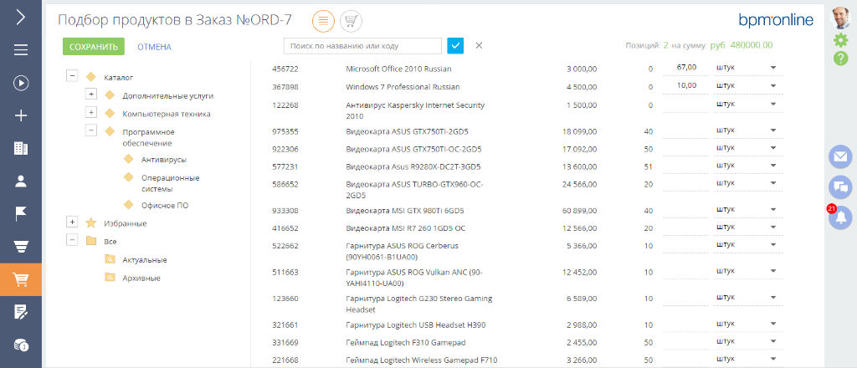The width and height of the screenshot is (857, 368).
Task: Select Видеокарта Asus R9280X-DC2T-3GD5 name
Action: click(413, 166)
